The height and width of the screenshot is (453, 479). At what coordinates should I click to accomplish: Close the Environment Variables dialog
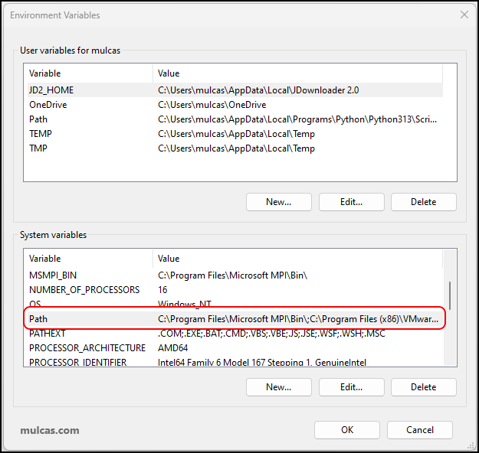(463, 15)
